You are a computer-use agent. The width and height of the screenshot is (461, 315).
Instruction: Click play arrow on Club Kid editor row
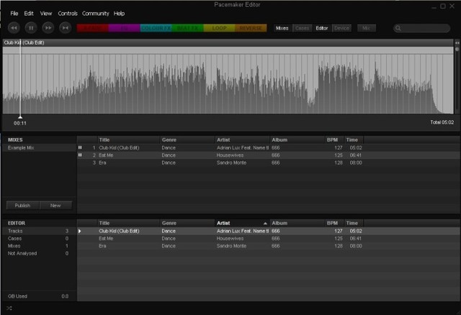(80, 231)
